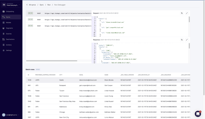Open Settings from the sidebar
The width and height of the screenshot is (205, 119).
9,50
